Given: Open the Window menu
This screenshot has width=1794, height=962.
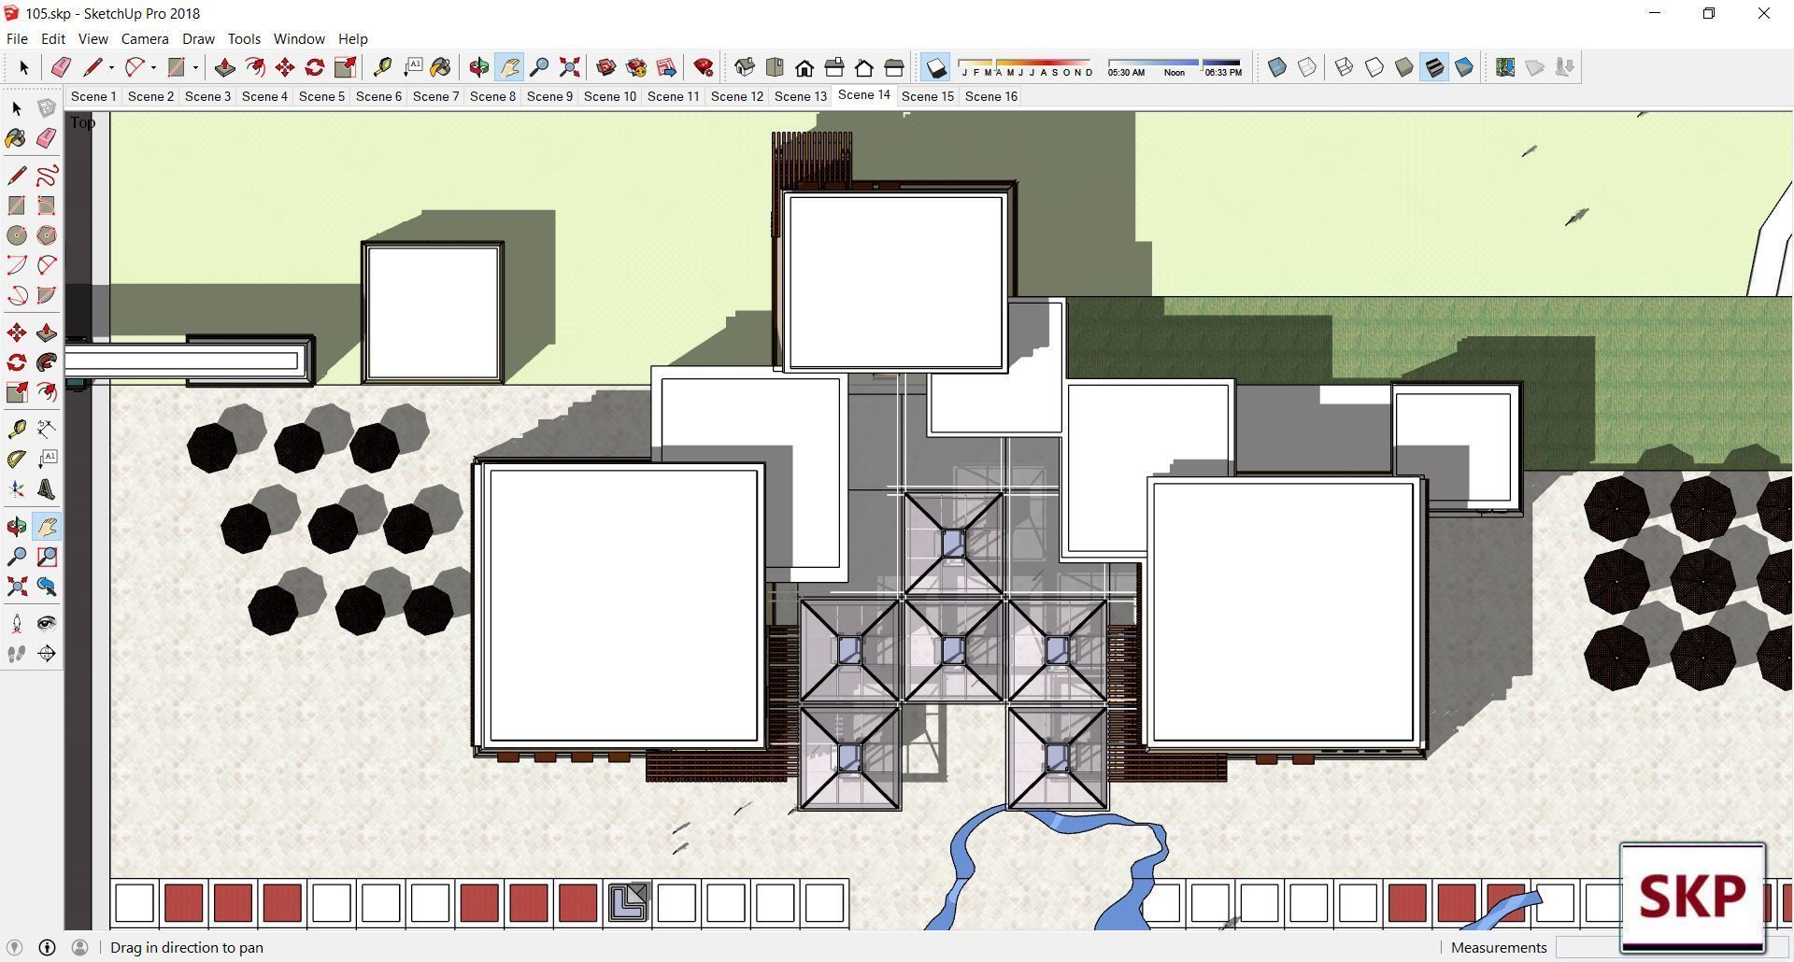Looking at the screenshot, I should [x=299, y=38].
